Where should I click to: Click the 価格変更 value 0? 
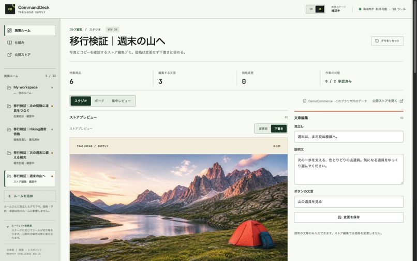(244, 81)
